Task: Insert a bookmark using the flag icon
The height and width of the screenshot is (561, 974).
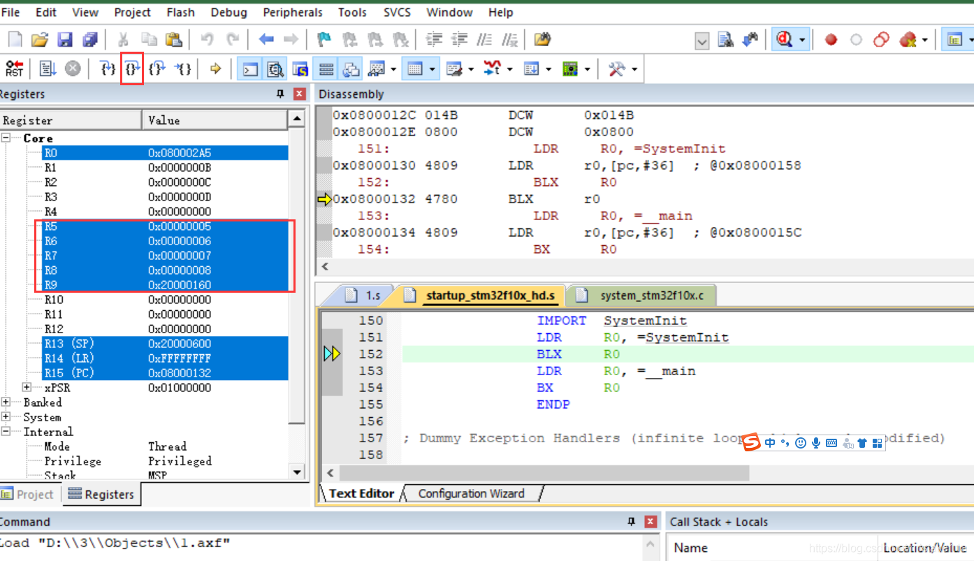Action: (324, 40)
